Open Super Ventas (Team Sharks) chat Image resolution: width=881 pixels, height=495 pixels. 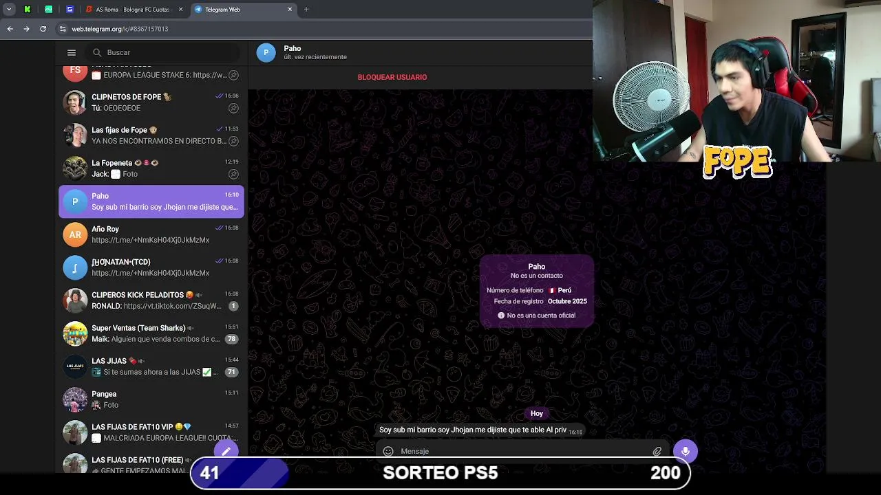[151, 333]
